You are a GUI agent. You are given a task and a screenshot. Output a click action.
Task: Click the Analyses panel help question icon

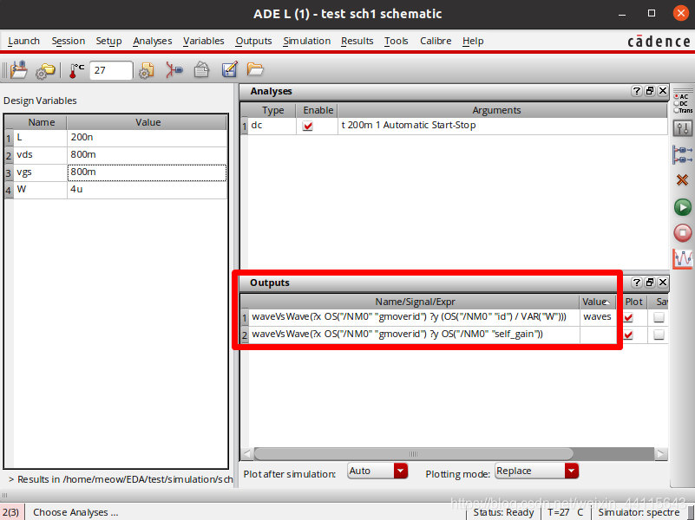pyautogui.click(x=637, y=91)
